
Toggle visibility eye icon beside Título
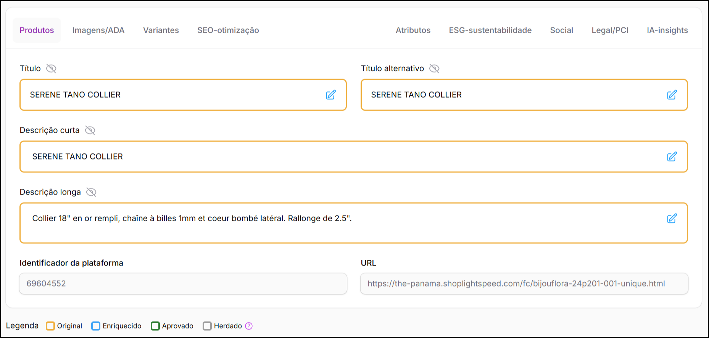pyautogui.click(x=51, y=68)
